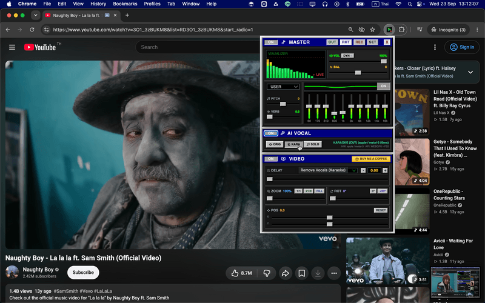Image resolution: width=485 pixels, height=303 pixels.
Task: Open the Bookmarks menu
Action: click(x=125, y=4)
